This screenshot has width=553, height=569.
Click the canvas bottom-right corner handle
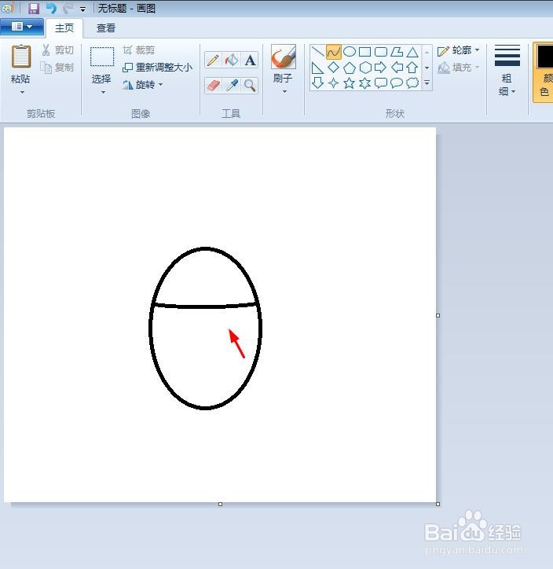(x=438, y=504)
